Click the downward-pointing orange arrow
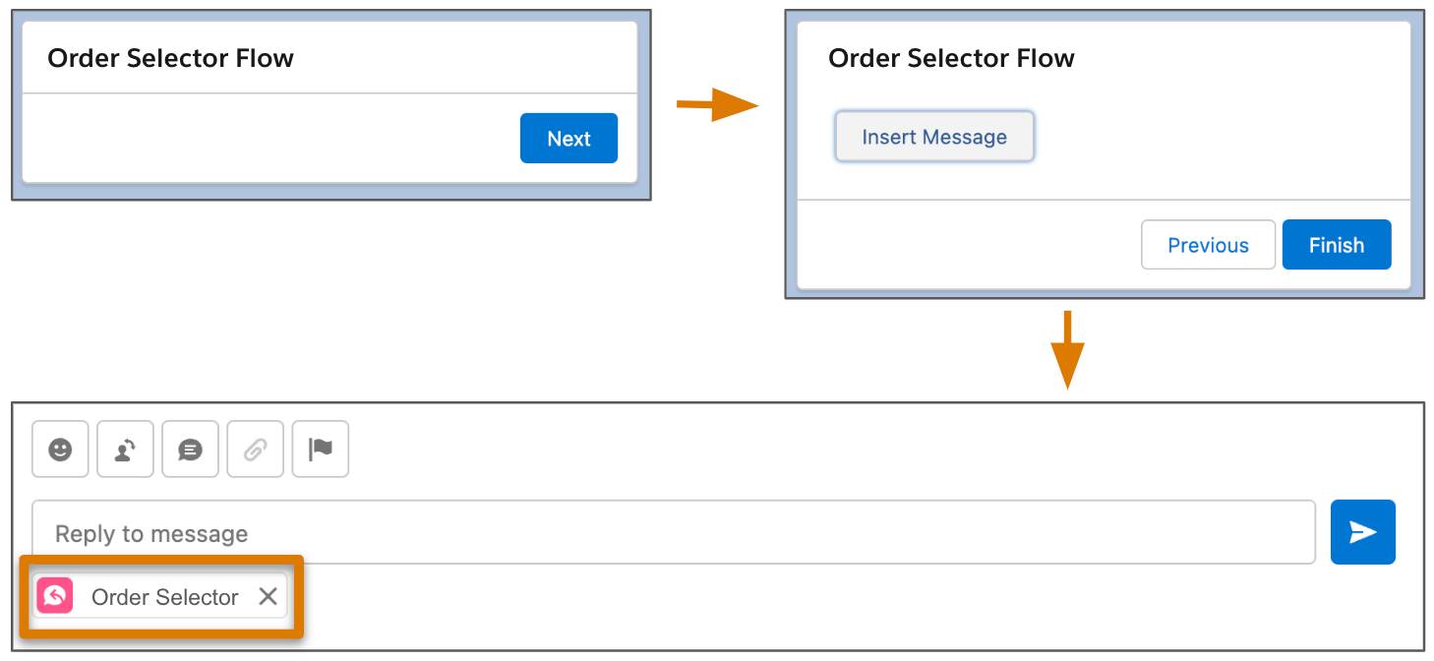The width and height of the screenshot is (1434, 661). [x=1067, y=350]
